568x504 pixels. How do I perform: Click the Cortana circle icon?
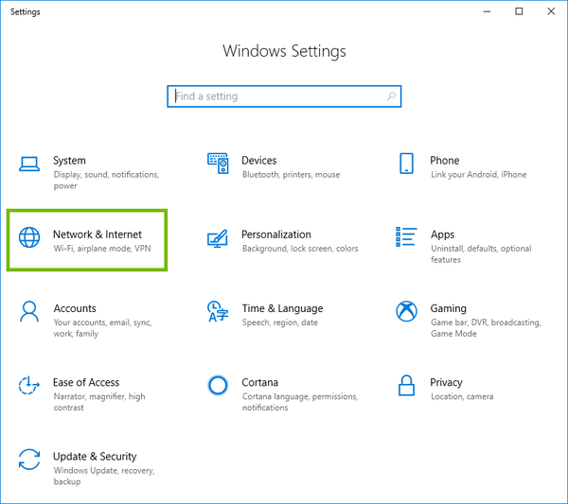(x=218, y=385)
